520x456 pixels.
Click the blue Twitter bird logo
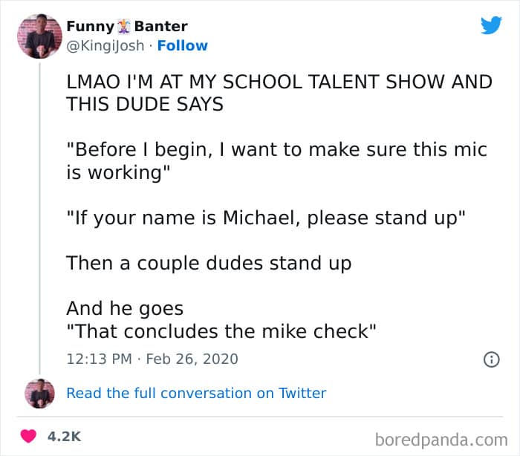click(x=491, y=25)
